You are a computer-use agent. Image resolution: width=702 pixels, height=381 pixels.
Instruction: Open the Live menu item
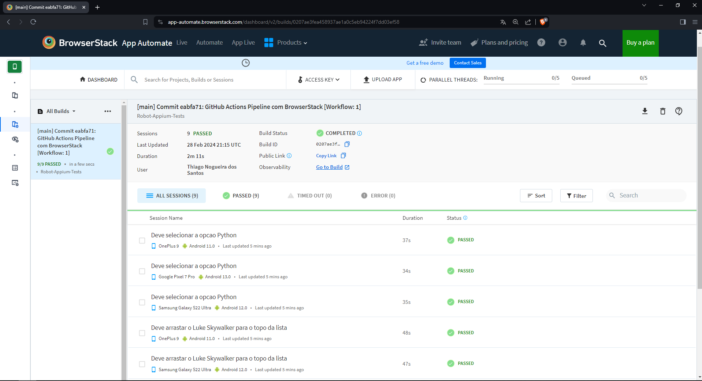pos(182,42)
